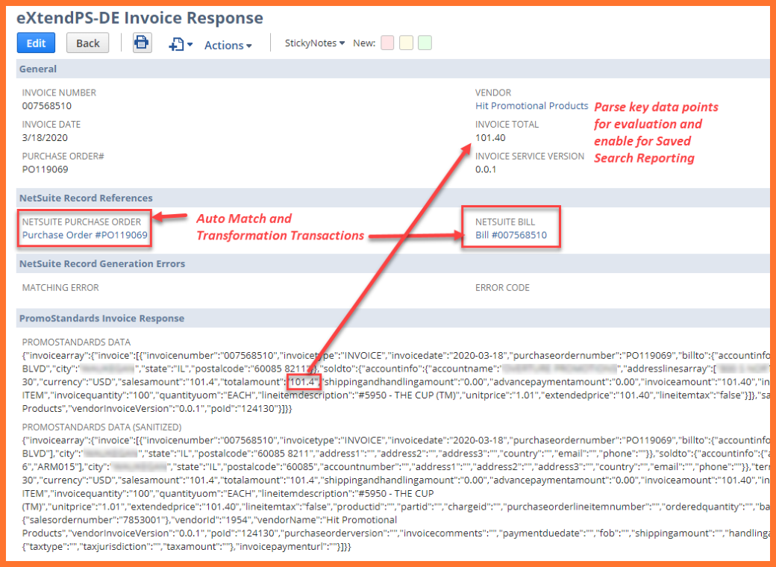Click the INVOICE NUMBER field label

pos(59,93)
